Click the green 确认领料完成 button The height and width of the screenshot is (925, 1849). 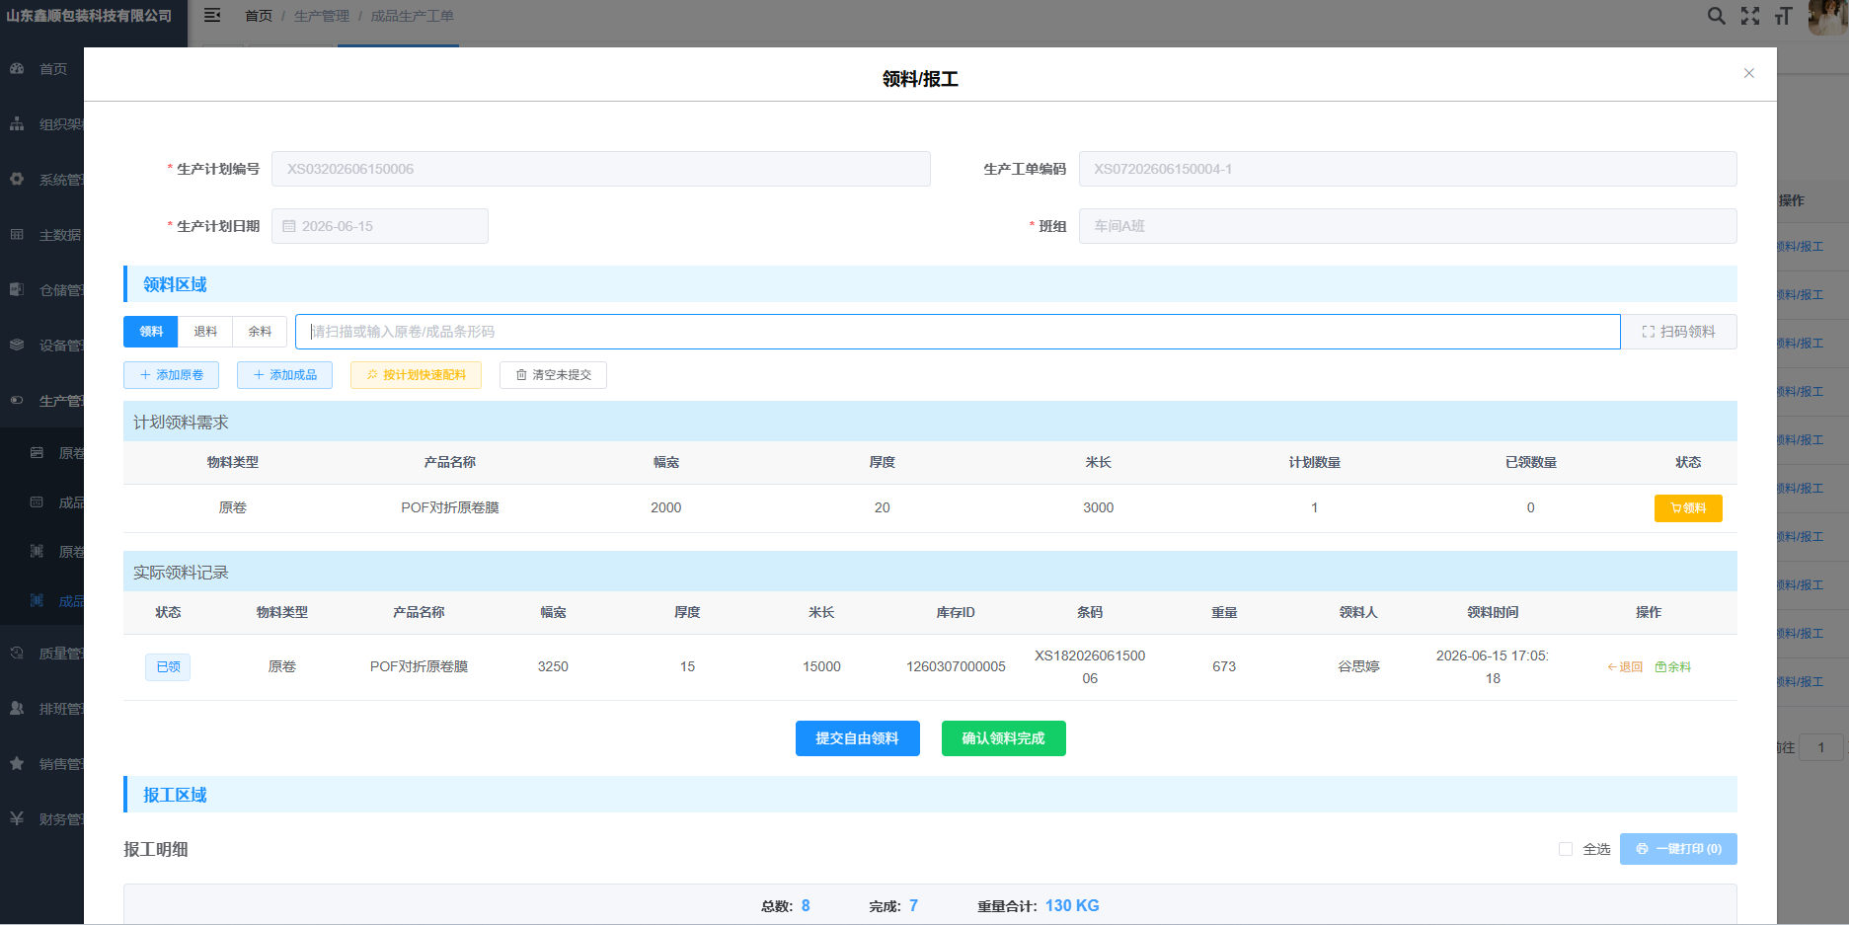point(1004,738)
